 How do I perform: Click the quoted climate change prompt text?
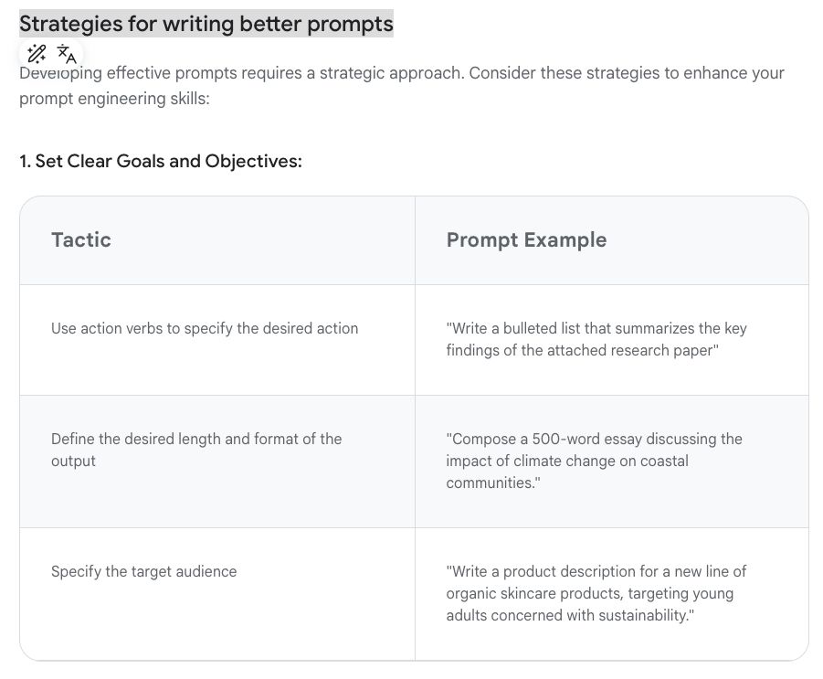[x=594, y=461]
